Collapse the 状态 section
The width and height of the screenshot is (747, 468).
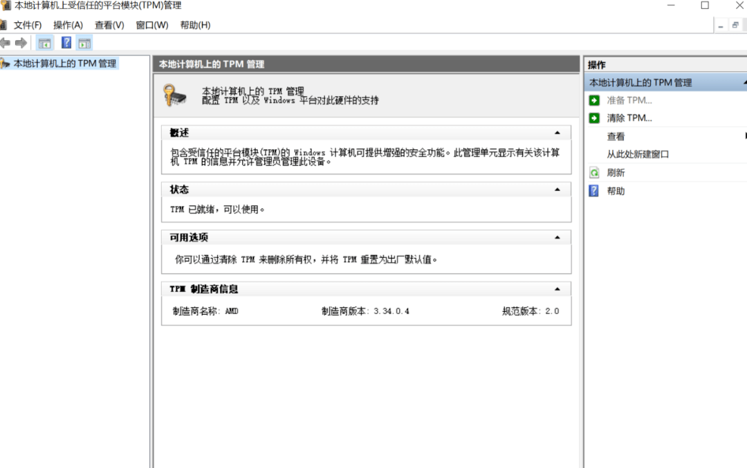coord(558,189)
